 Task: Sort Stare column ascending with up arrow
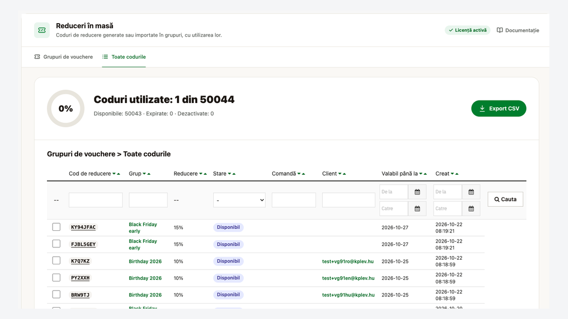[234, 174]
